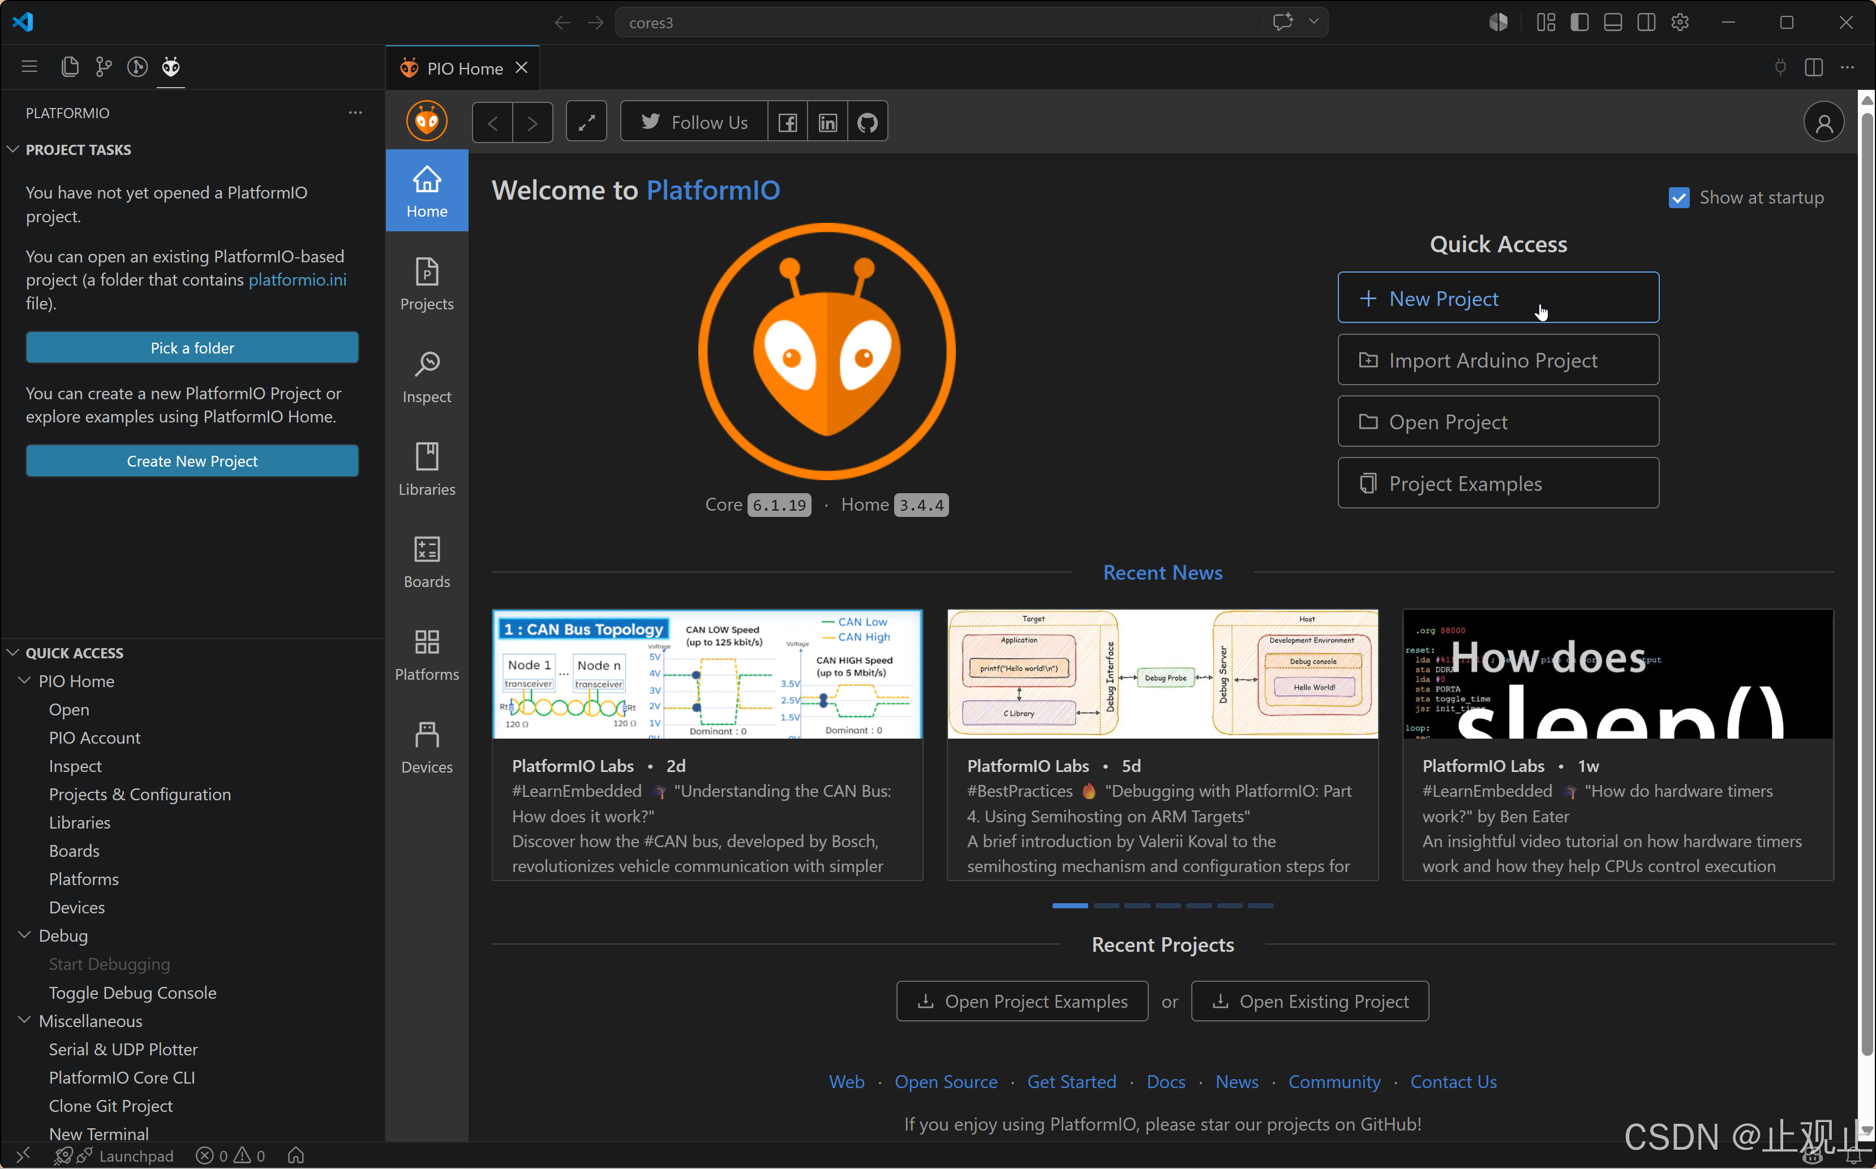Toggle the Primary Side Bar layout button

click(x=1579, y=23)
